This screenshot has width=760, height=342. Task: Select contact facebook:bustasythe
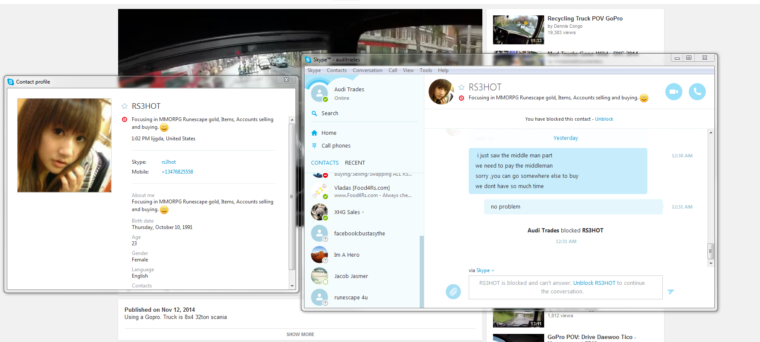363,234
